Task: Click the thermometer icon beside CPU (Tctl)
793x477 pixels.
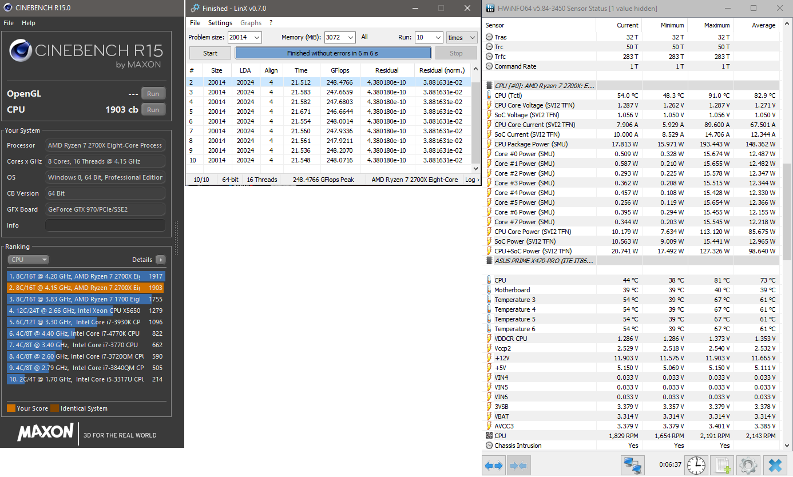Action: pyautogui.click(x=489, y=96)
